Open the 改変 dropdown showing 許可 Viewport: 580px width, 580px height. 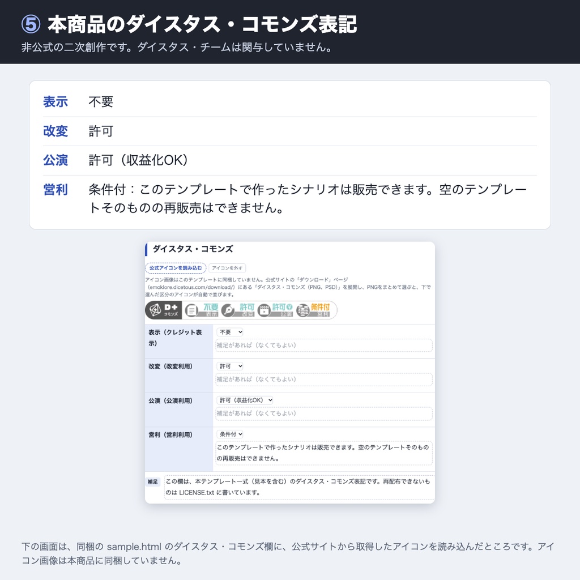click(x=230, y=366)
